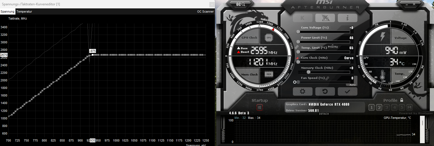434x146 pixels.
Task: Show the information i button
Action: coord(347,18)
